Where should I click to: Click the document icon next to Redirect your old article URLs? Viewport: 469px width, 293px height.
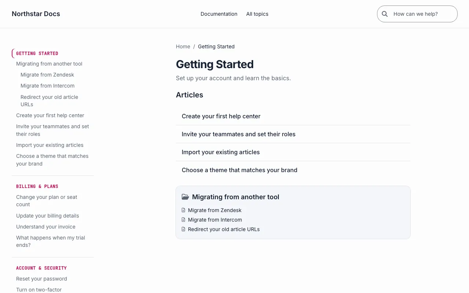pyautogui.click(x=184, y=229)
